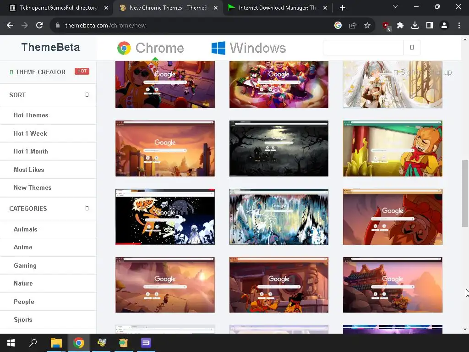Click the theme search input box
The height and width of the screenshot is (352, 469).
[363, 47]
